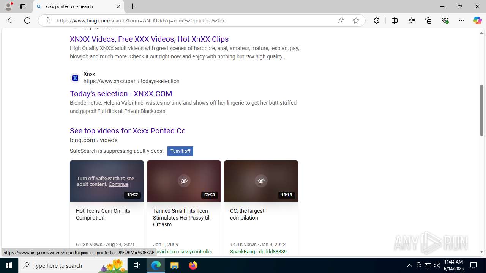Select Microsoft Edge on the taskbar
486x273 pixels.
pyautogui.click(x=156, y=265)
